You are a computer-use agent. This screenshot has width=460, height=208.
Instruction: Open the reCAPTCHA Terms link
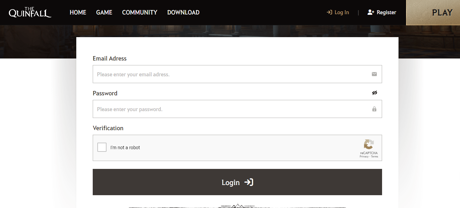375,157
